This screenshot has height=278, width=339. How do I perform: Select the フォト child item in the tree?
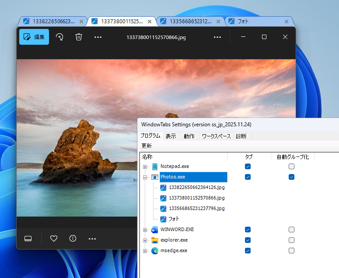coord(174,219)
